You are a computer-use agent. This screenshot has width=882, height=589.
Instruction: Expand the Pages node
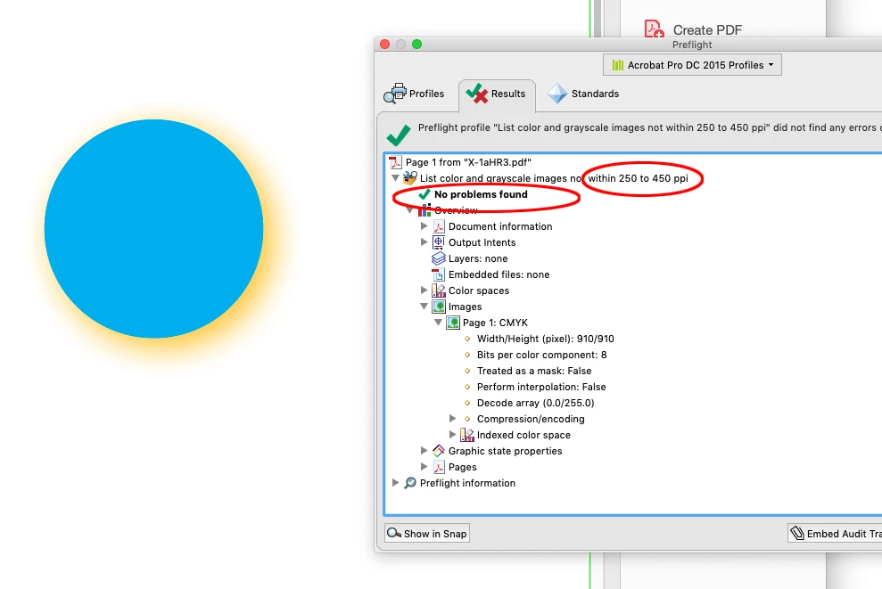pos(425,467)
